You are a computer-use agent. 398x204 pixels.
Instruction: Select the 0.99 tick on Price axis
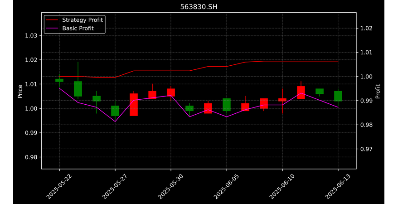pos(31,133)
